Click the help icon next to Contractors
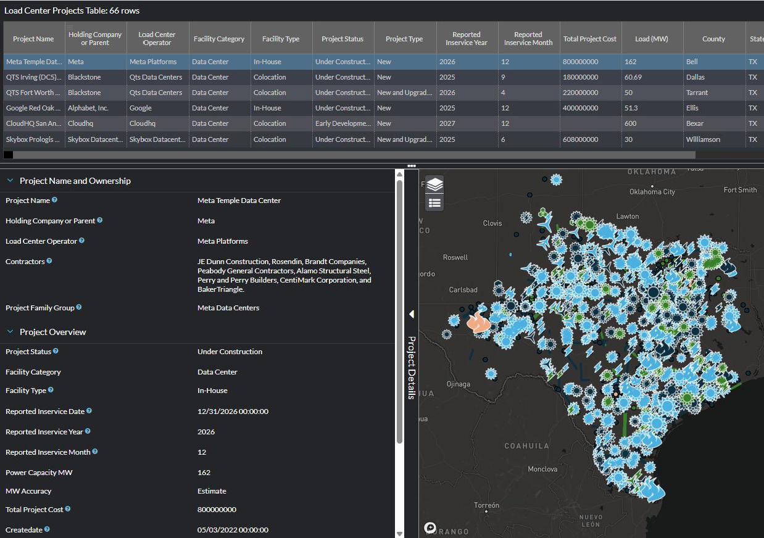The height and width of the screenshot is (538, 764). coord(50,260)
